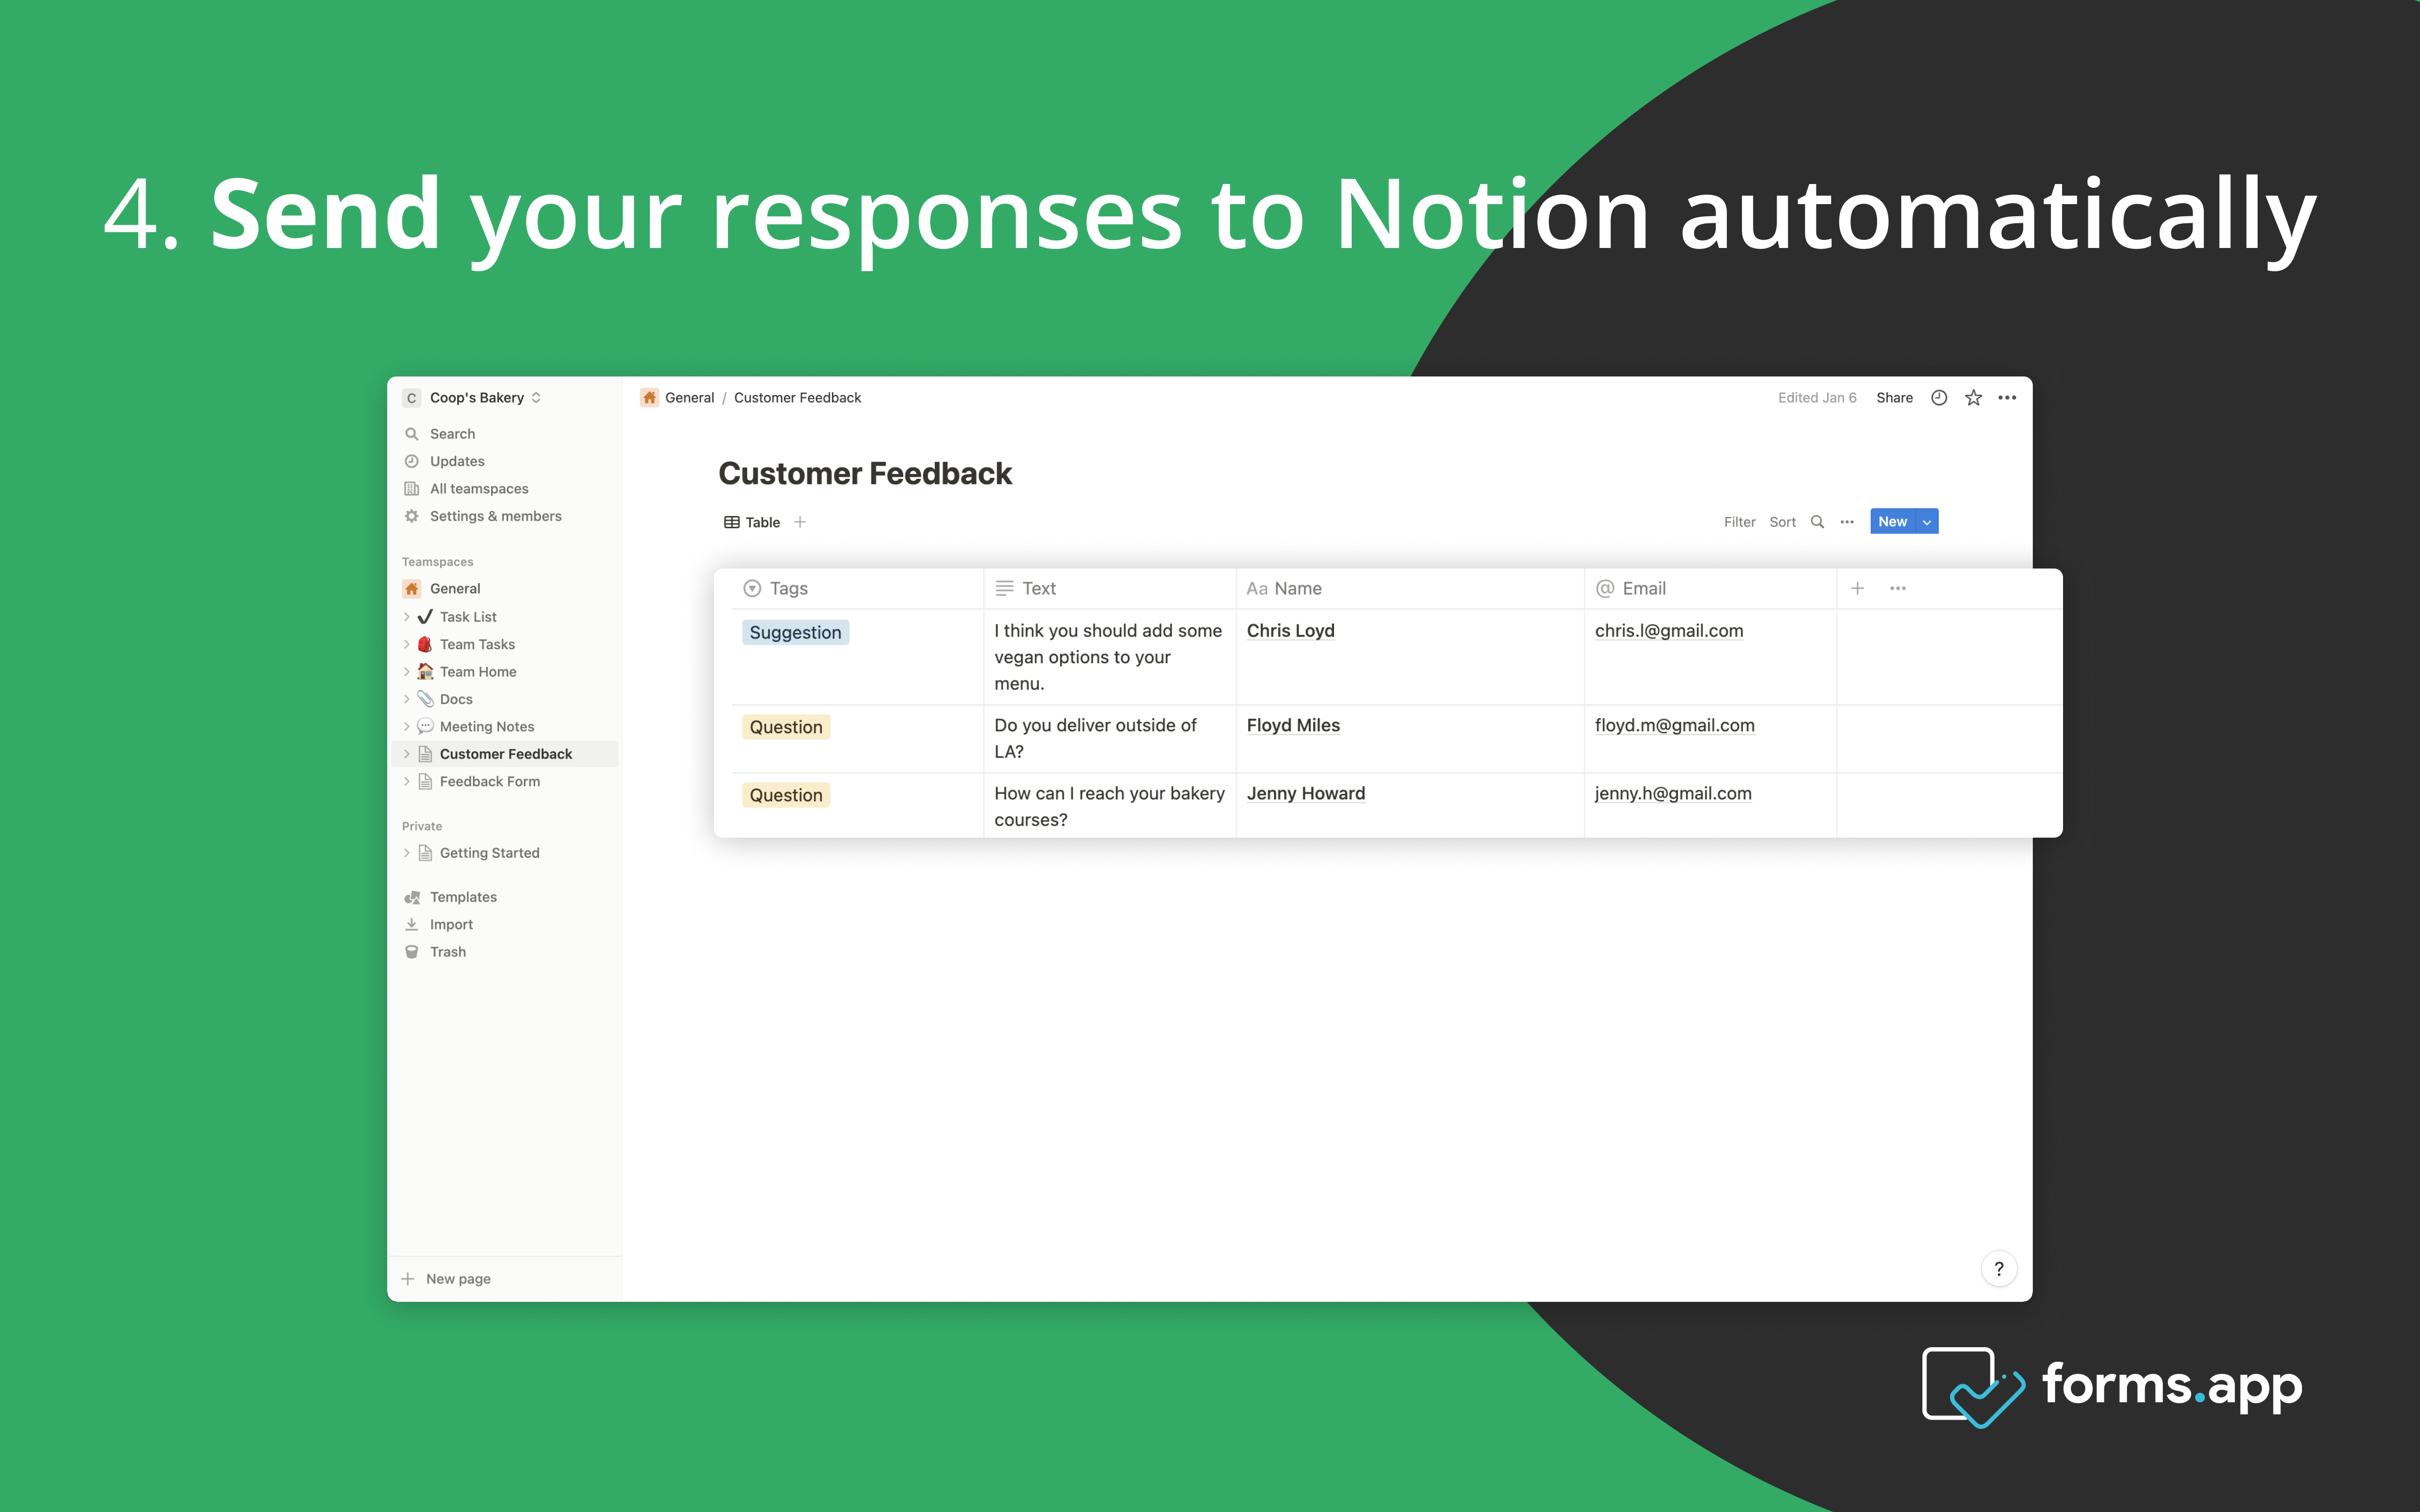Click the General home icon in sidebar
This screenshot has height=1512, width=2420.
point(411,588)
